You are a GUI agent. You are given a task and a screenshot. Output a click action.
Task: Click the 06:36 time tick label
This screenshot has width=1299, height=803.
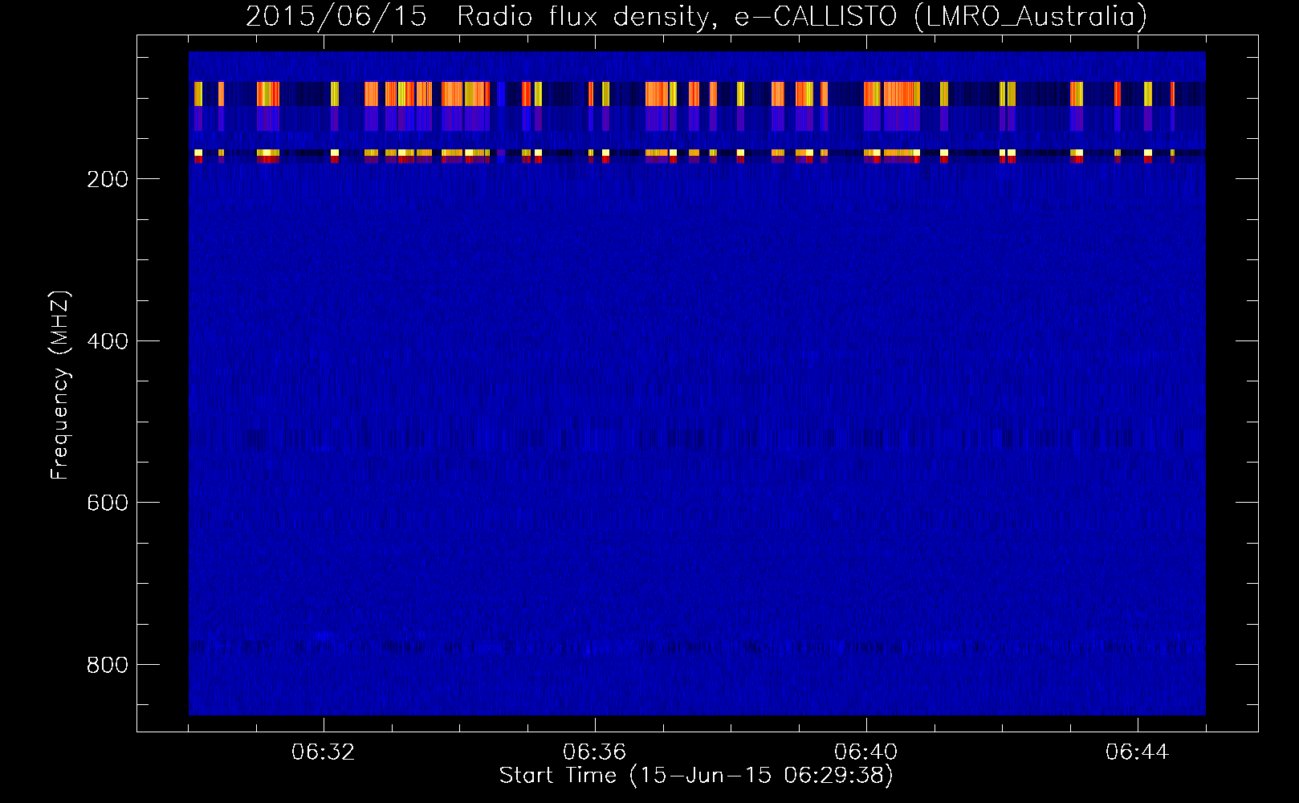click(595, 752)
